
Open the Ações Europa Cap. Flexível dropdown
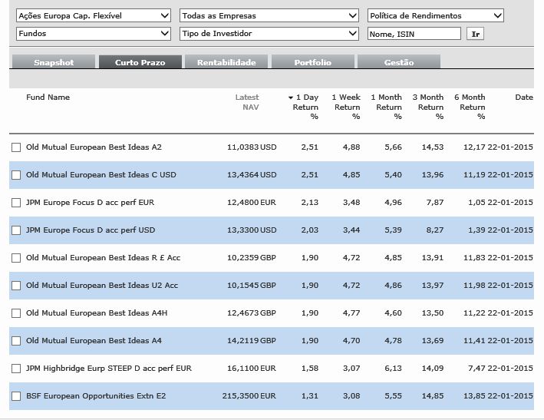pyautogui.click(x=94, y=15)
